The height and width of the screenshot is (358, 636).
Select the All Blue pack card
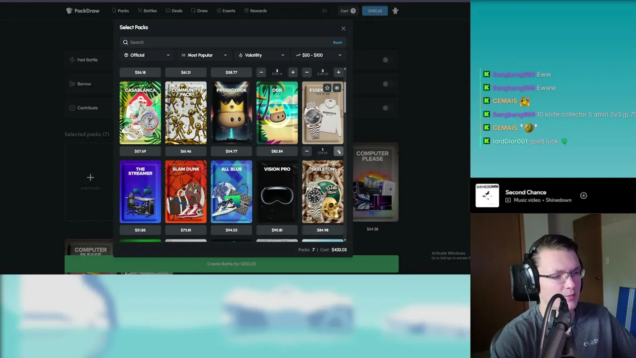(x=232, y=191)
